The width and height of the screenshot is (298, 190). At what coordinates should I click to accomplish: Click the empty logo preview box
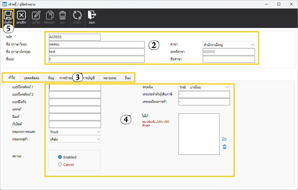199,134
